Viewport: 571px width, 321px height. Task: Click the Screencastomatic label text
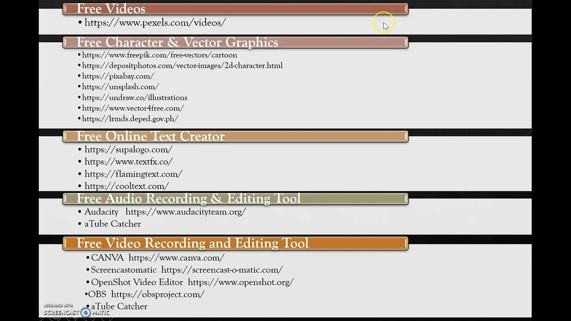pos(124,270)
